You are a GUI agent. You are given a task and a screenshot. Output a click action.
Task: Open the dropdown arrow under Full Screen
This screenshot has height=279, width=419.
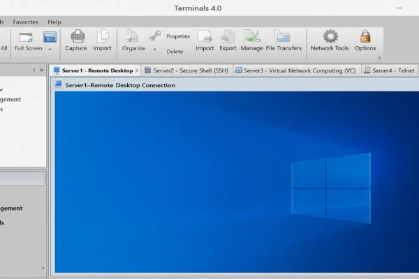point(50,50)
